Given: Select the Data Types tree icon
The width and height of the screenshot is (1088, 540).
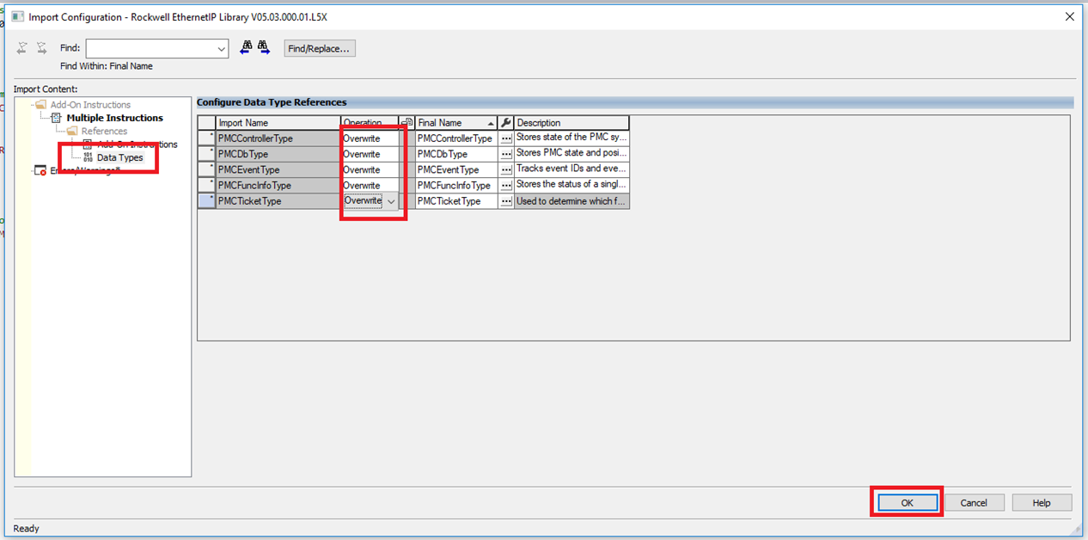Looking at the screenshot, I should point(89,157).
